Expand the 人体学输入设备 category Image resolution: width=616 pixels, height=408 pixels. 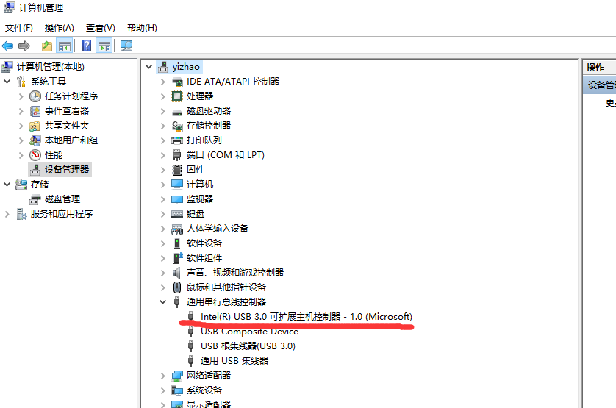pos(162,229)
